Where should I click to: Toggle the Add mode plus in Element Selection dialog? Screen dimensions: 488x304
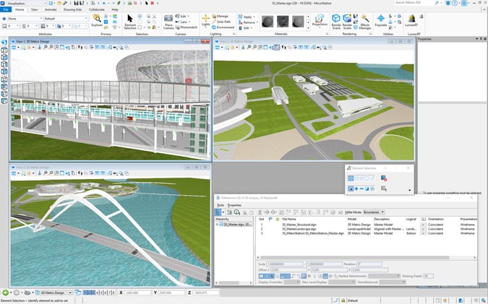click(356, 188)
